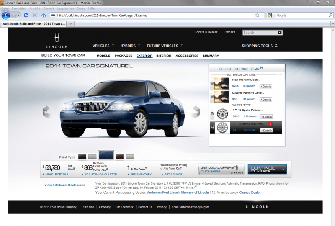This screenshot has height=226, width=335.
Task: Click CONTINUE TO INTERIOR button
Action: point(267,169)
